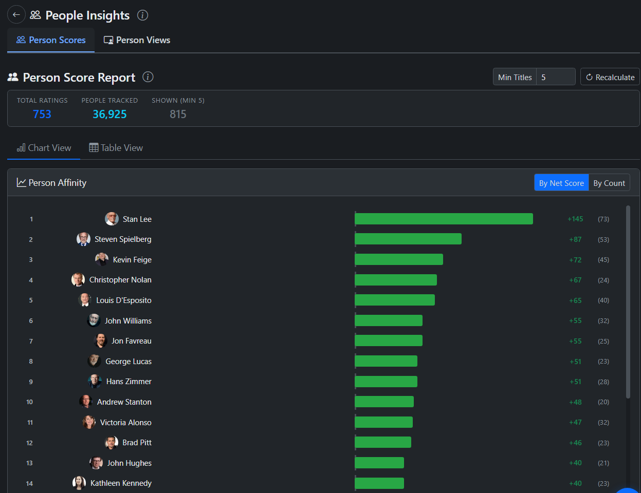Click Christopher Nolan's profile picture

tap(78, 280)
